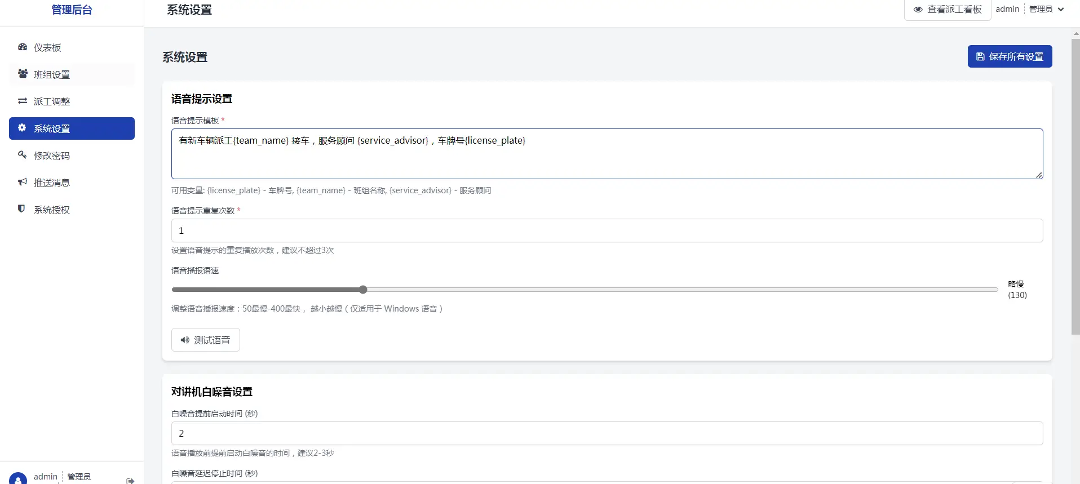This screenshot has width=1080, height=484.
Task: Expand the admin user dropdown chevron
Action: point(1061,10)
